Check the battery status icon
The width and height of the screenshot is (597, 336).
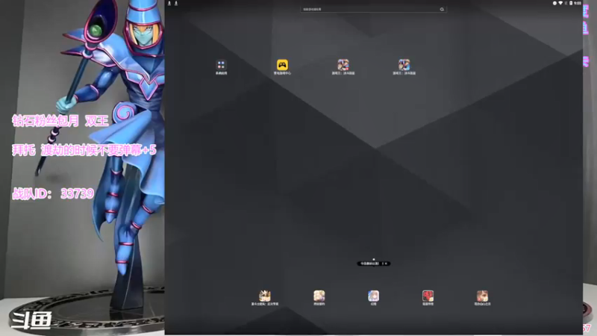coord(571,3)
